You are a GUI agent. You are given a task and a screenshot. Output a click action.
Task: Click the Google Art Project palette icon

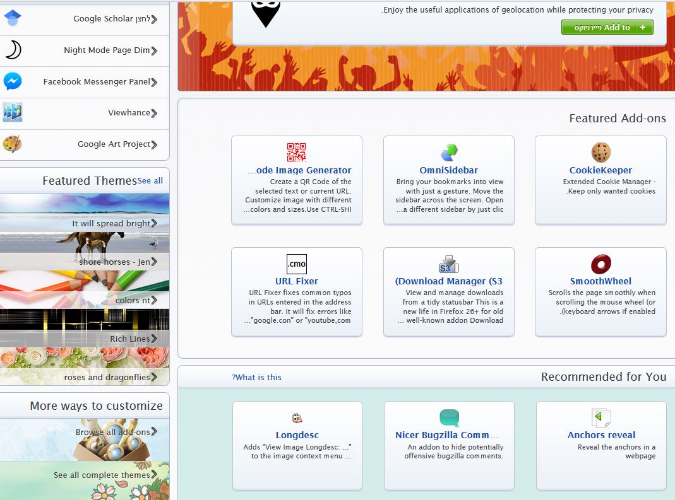click(x=12, y=144)
